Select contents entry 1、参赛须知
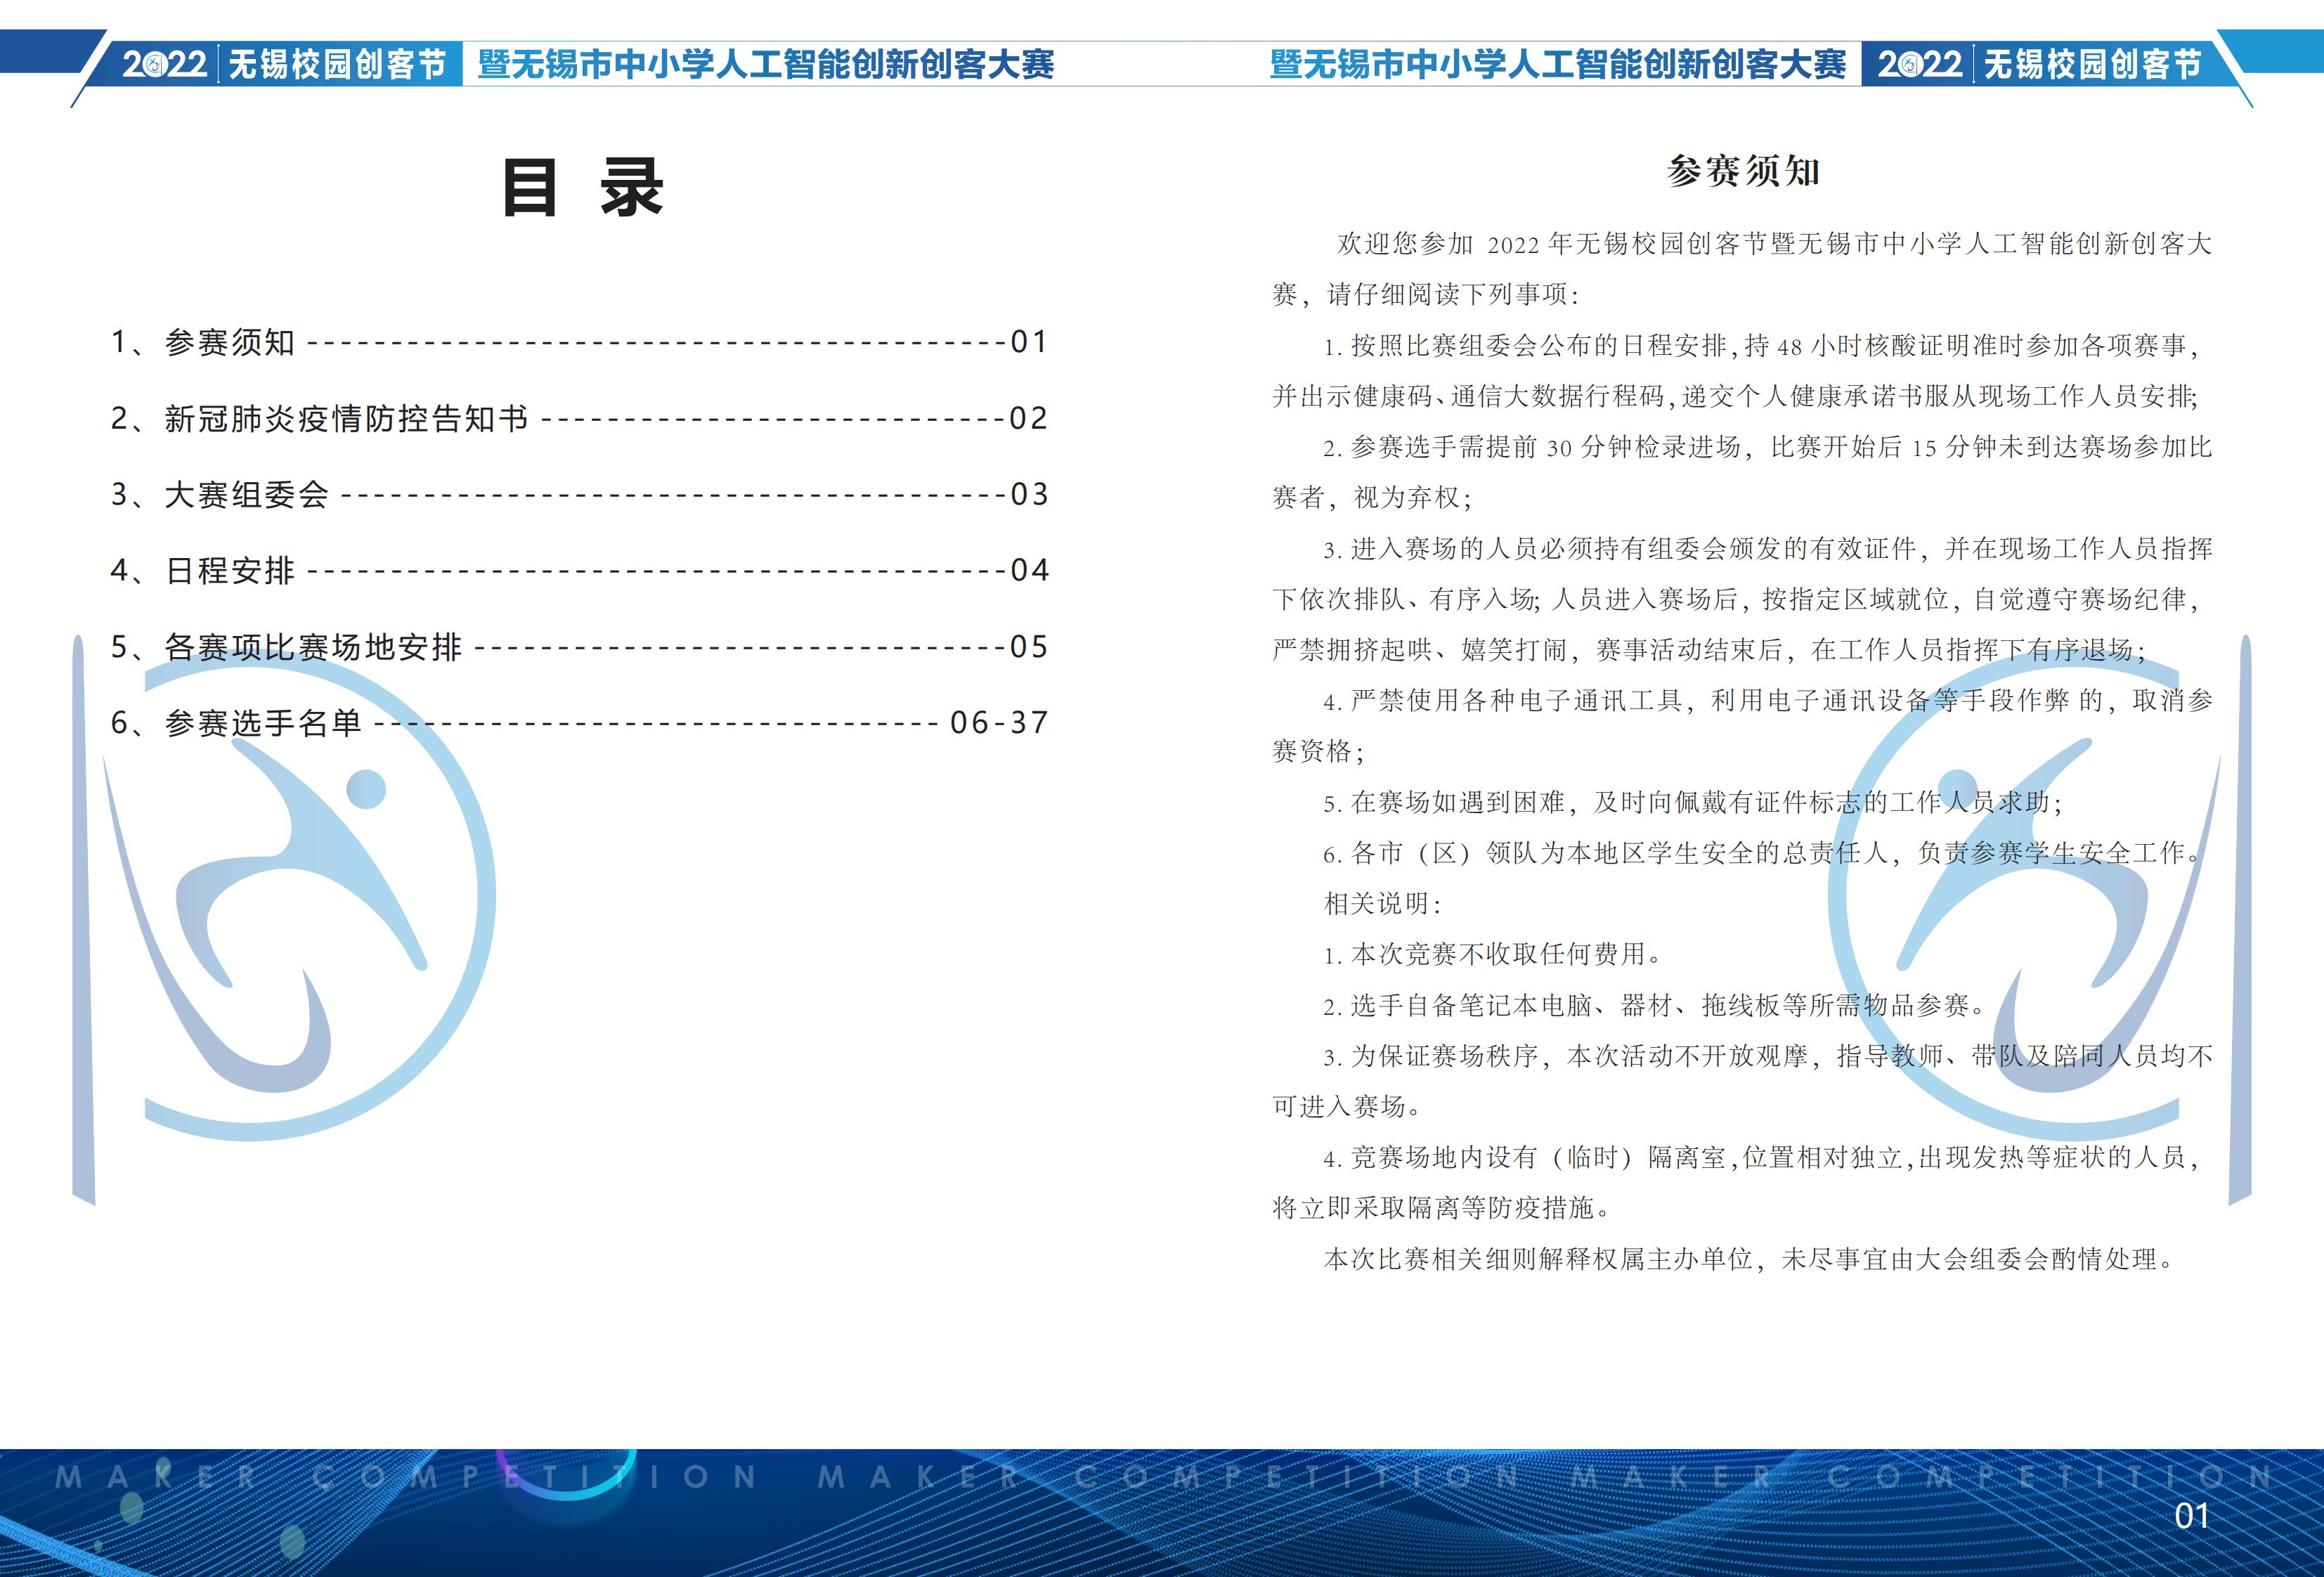This screenshot has height=1577, width=2324. [579, 342]
